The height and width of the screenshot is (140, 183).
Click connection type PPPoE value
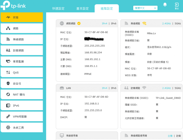[x=88, y=74]
